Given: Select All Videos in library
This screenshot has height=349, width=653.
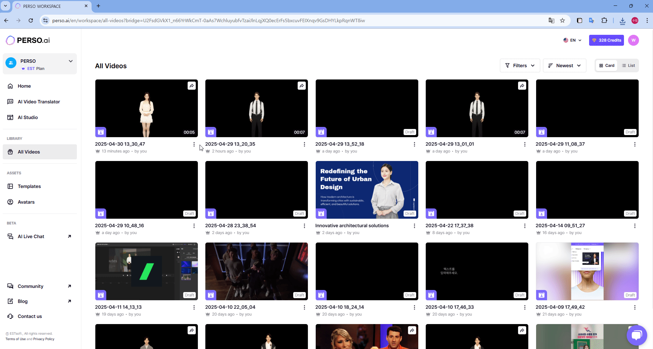Looking at the screenshot, I should point(40,152).
